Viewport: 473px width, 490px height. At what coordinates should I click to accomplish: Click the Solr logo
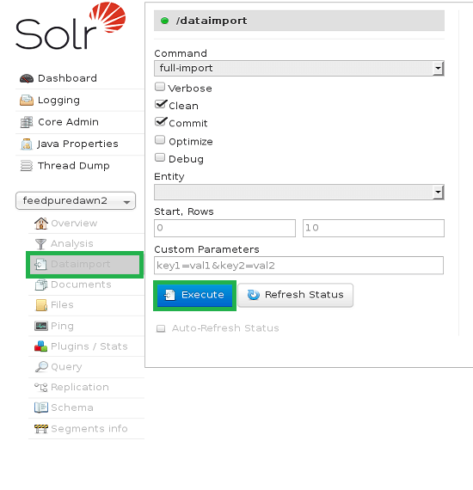pos(71,26)
